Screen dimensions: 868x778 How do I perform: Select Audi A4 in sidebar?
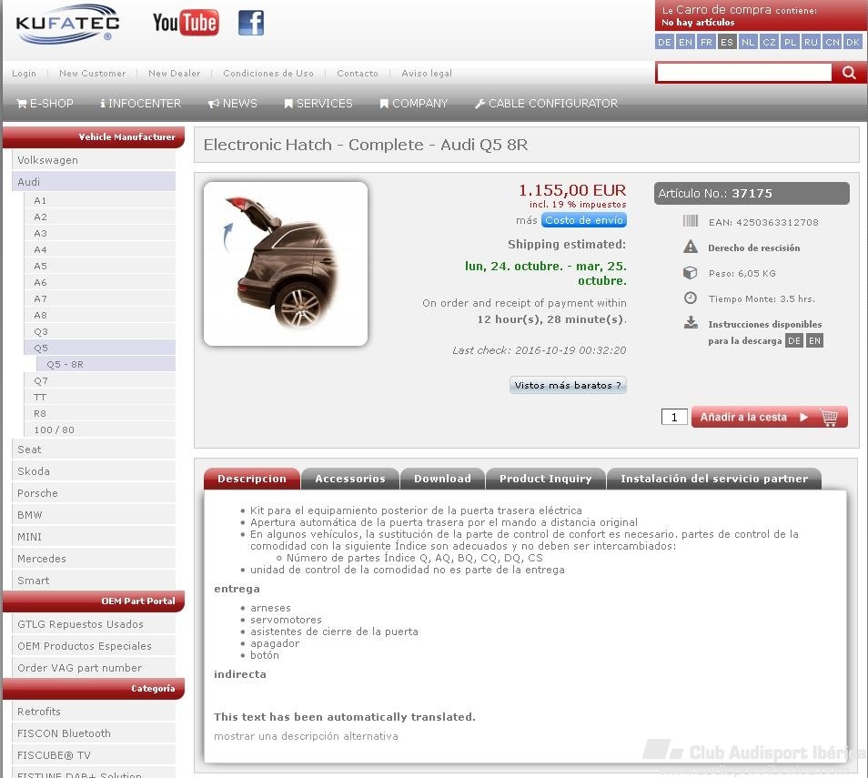(x=100, y=249)
